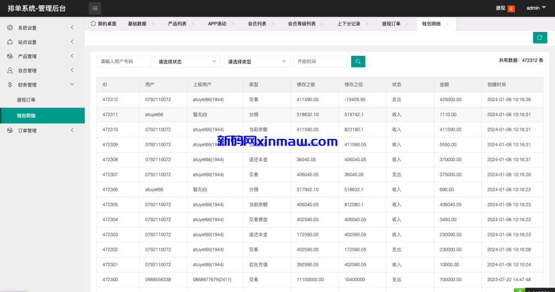555x292 pixels.
Task: Switch to the 会员列表 tab
Action: [x=257, y=24]
